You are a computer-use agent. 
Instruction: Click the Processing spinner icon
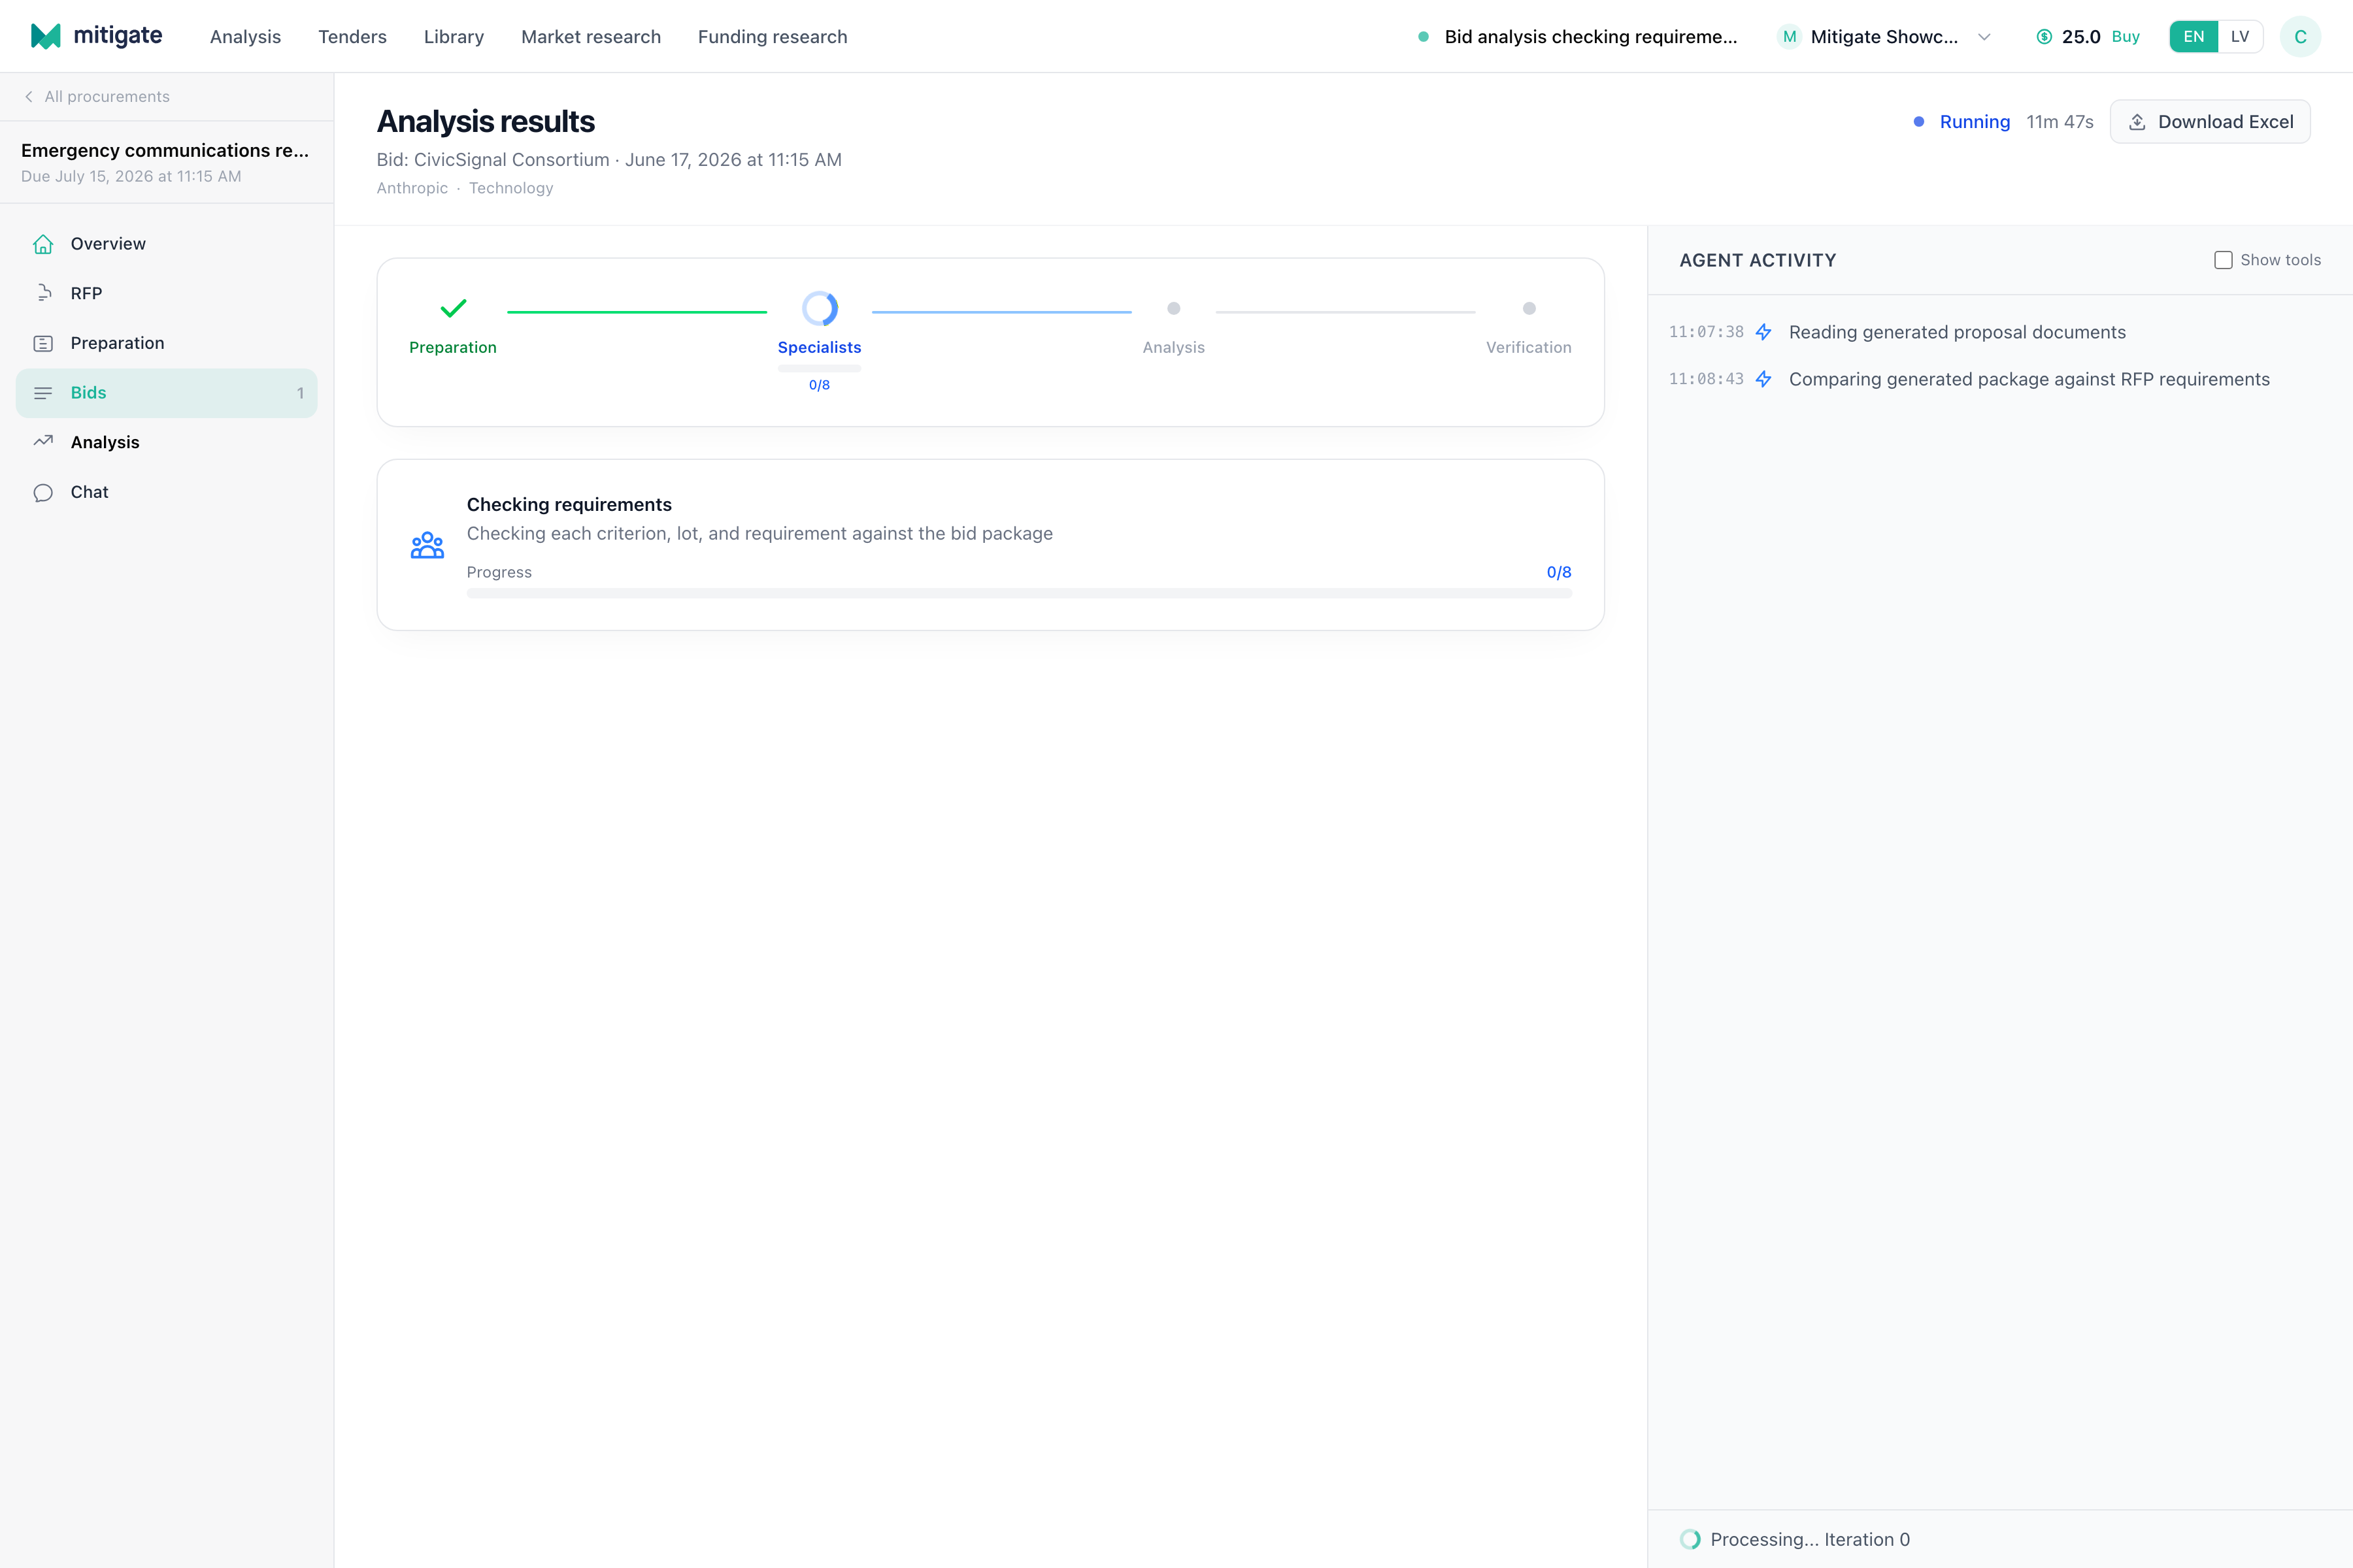[x=1690, y=1539]
